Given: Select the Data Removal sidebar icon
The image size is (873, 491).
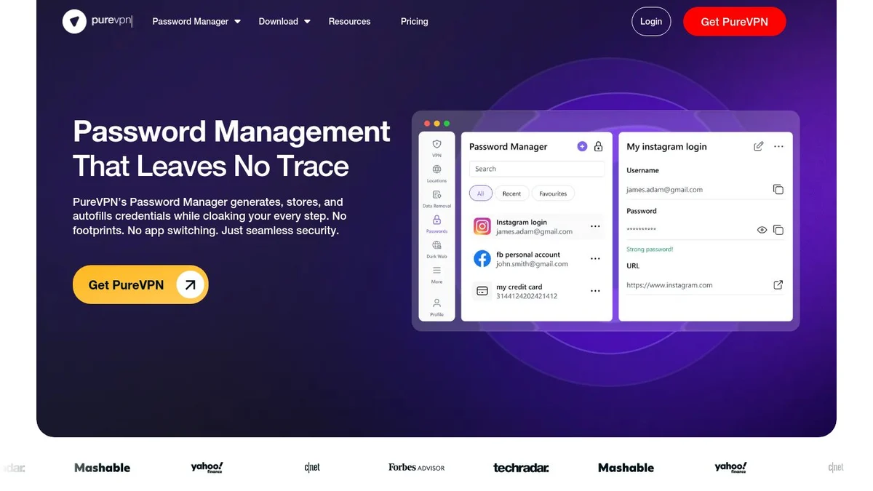Looking at the screenshot, I should pos(436,194).
